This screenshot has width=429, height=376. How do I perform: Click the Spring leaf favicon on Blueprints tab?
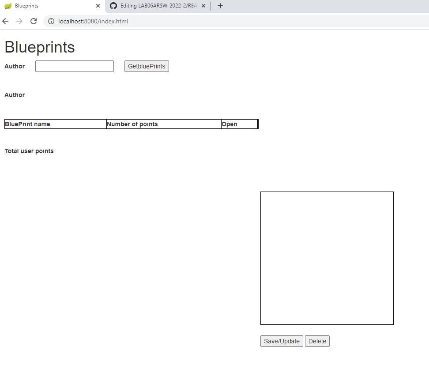point(8,6)
